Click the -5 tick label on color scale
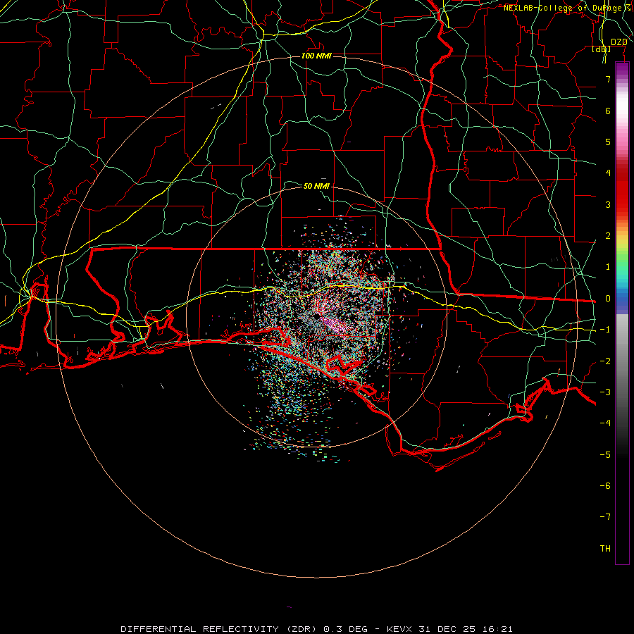634x634 pixels. pos(605,455)
